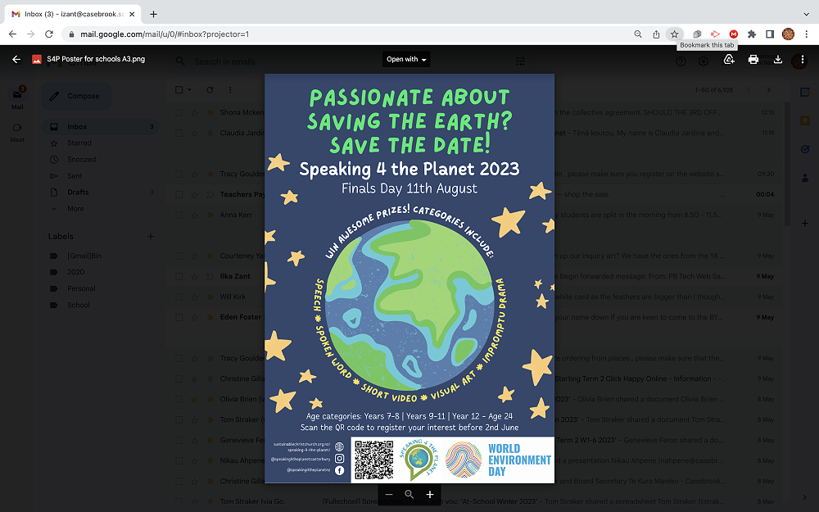Print the S4P poster image
This screenshot has height=512, width=819.
(x=753, y=59)
